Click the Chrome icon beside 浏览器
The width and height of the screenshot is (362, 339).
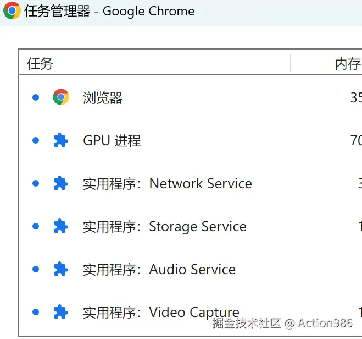[61, 97]
